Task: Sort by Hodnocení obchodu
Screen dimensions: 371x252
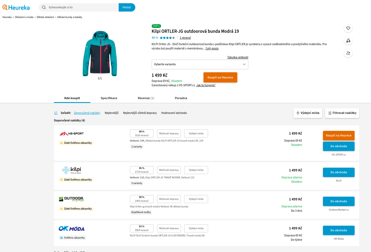Action: (x=174, y=113)
